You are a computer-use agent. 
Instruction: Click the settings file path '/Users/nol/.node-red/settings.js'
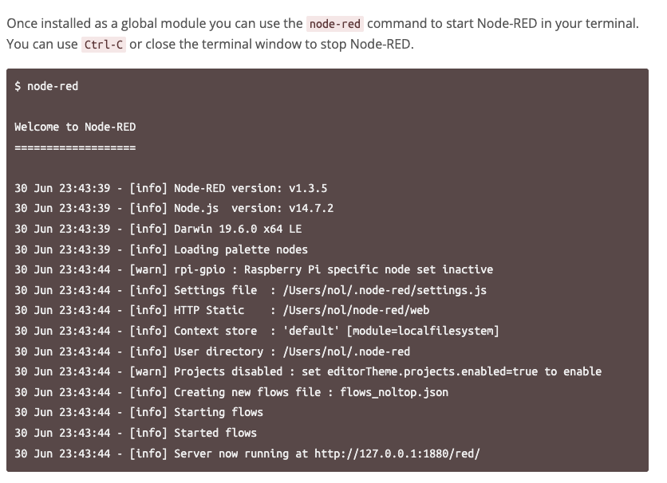385,290
